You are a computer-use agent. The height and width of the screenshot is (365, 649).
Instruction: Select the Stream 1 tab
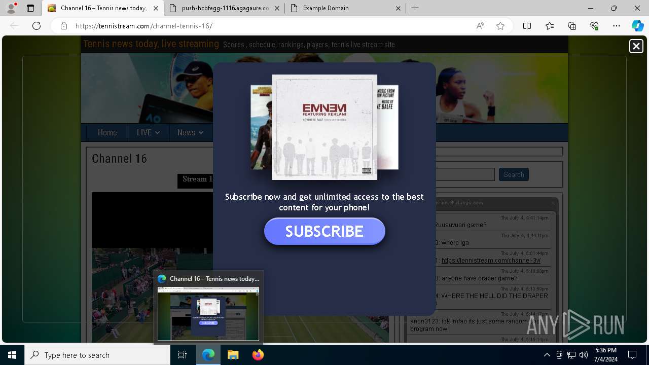197,179
